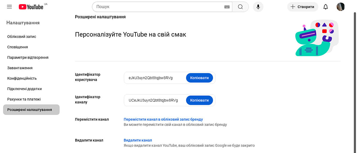Open Завантаження settings section

pyautogui.click(x=20, y=68)
